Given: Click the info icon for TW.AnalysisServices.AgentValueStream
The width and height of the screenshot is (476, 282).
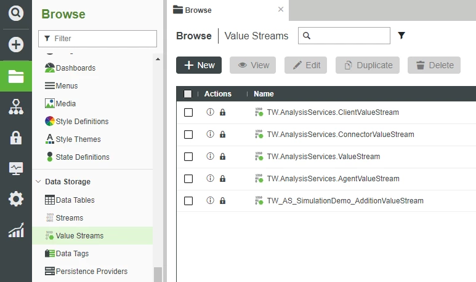Looking at the screenshot, I should [x=210, y=178].
